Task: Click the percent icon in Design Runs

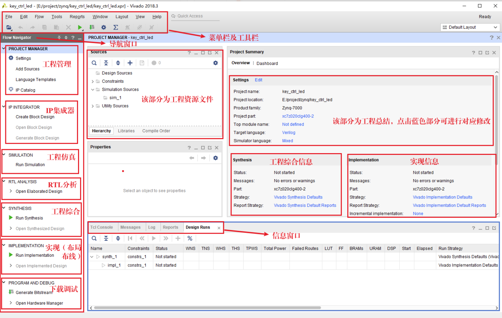Action: 190,238
